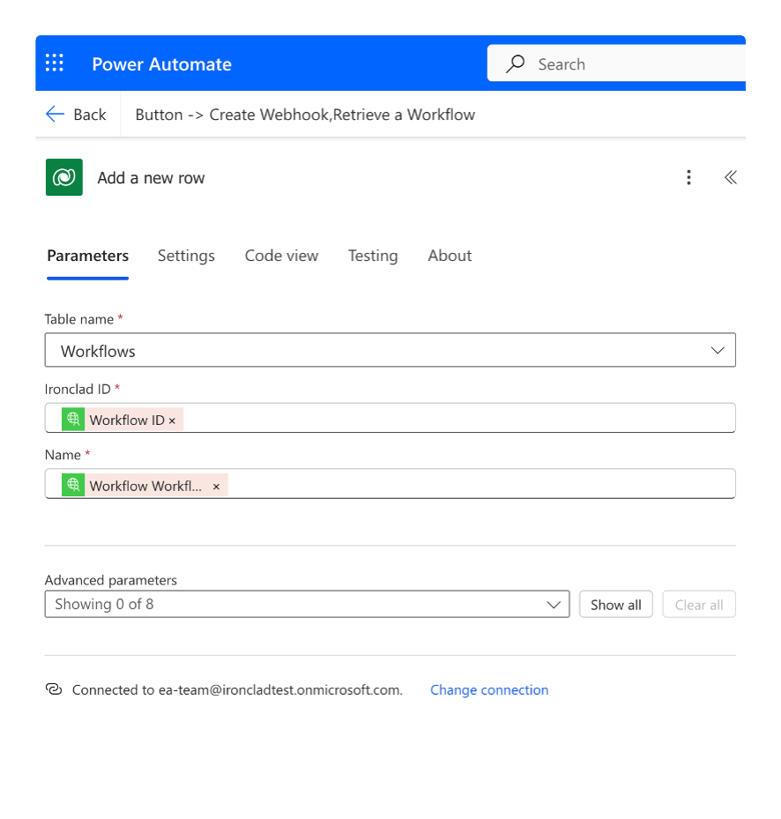Click the Workflow ID token label

(x=127, y=420)
